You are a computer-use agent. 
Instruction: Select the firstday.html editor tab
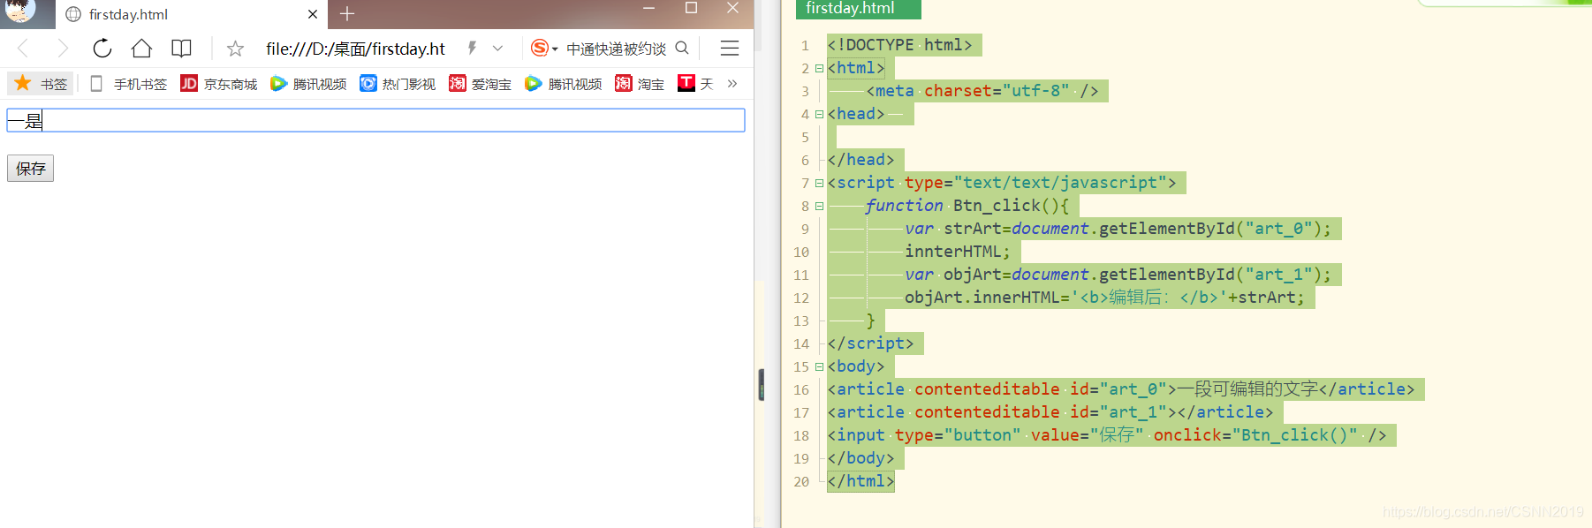click(858, 9)
